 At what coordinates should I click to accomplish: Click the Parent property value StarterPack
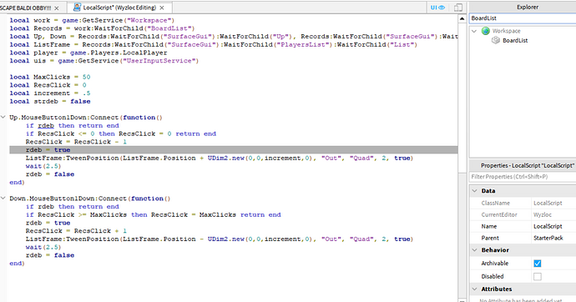coord(548,238)
